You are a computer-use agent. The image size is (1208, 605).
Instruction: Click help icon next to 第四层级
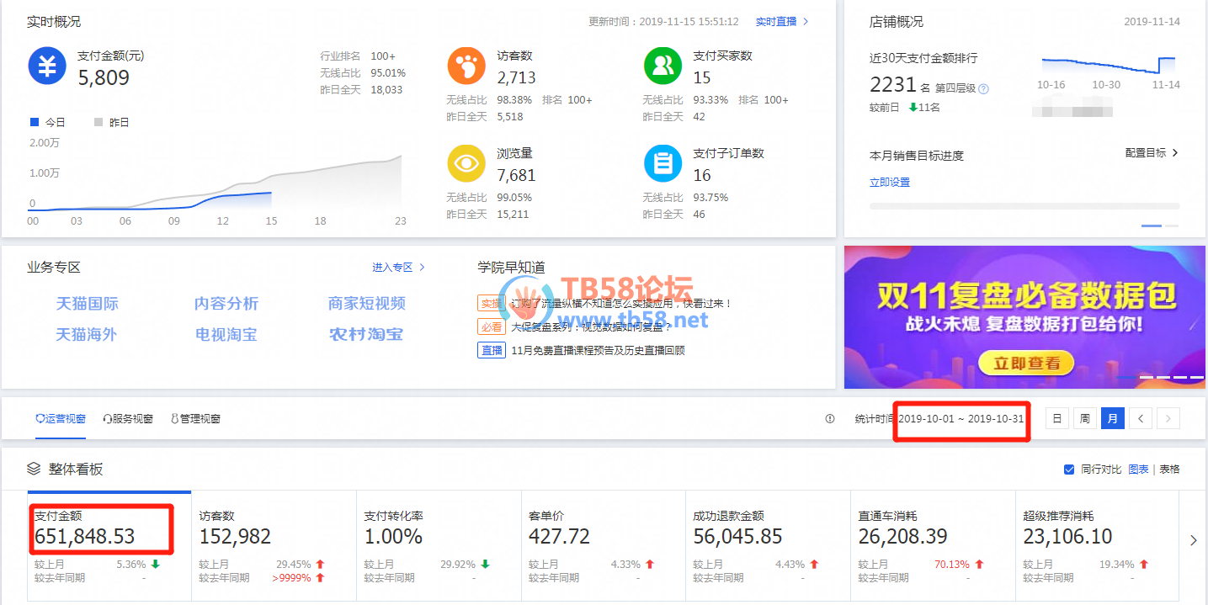[983, 88]
